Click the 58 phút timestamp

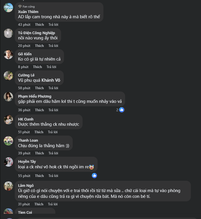tap(24, 88)
